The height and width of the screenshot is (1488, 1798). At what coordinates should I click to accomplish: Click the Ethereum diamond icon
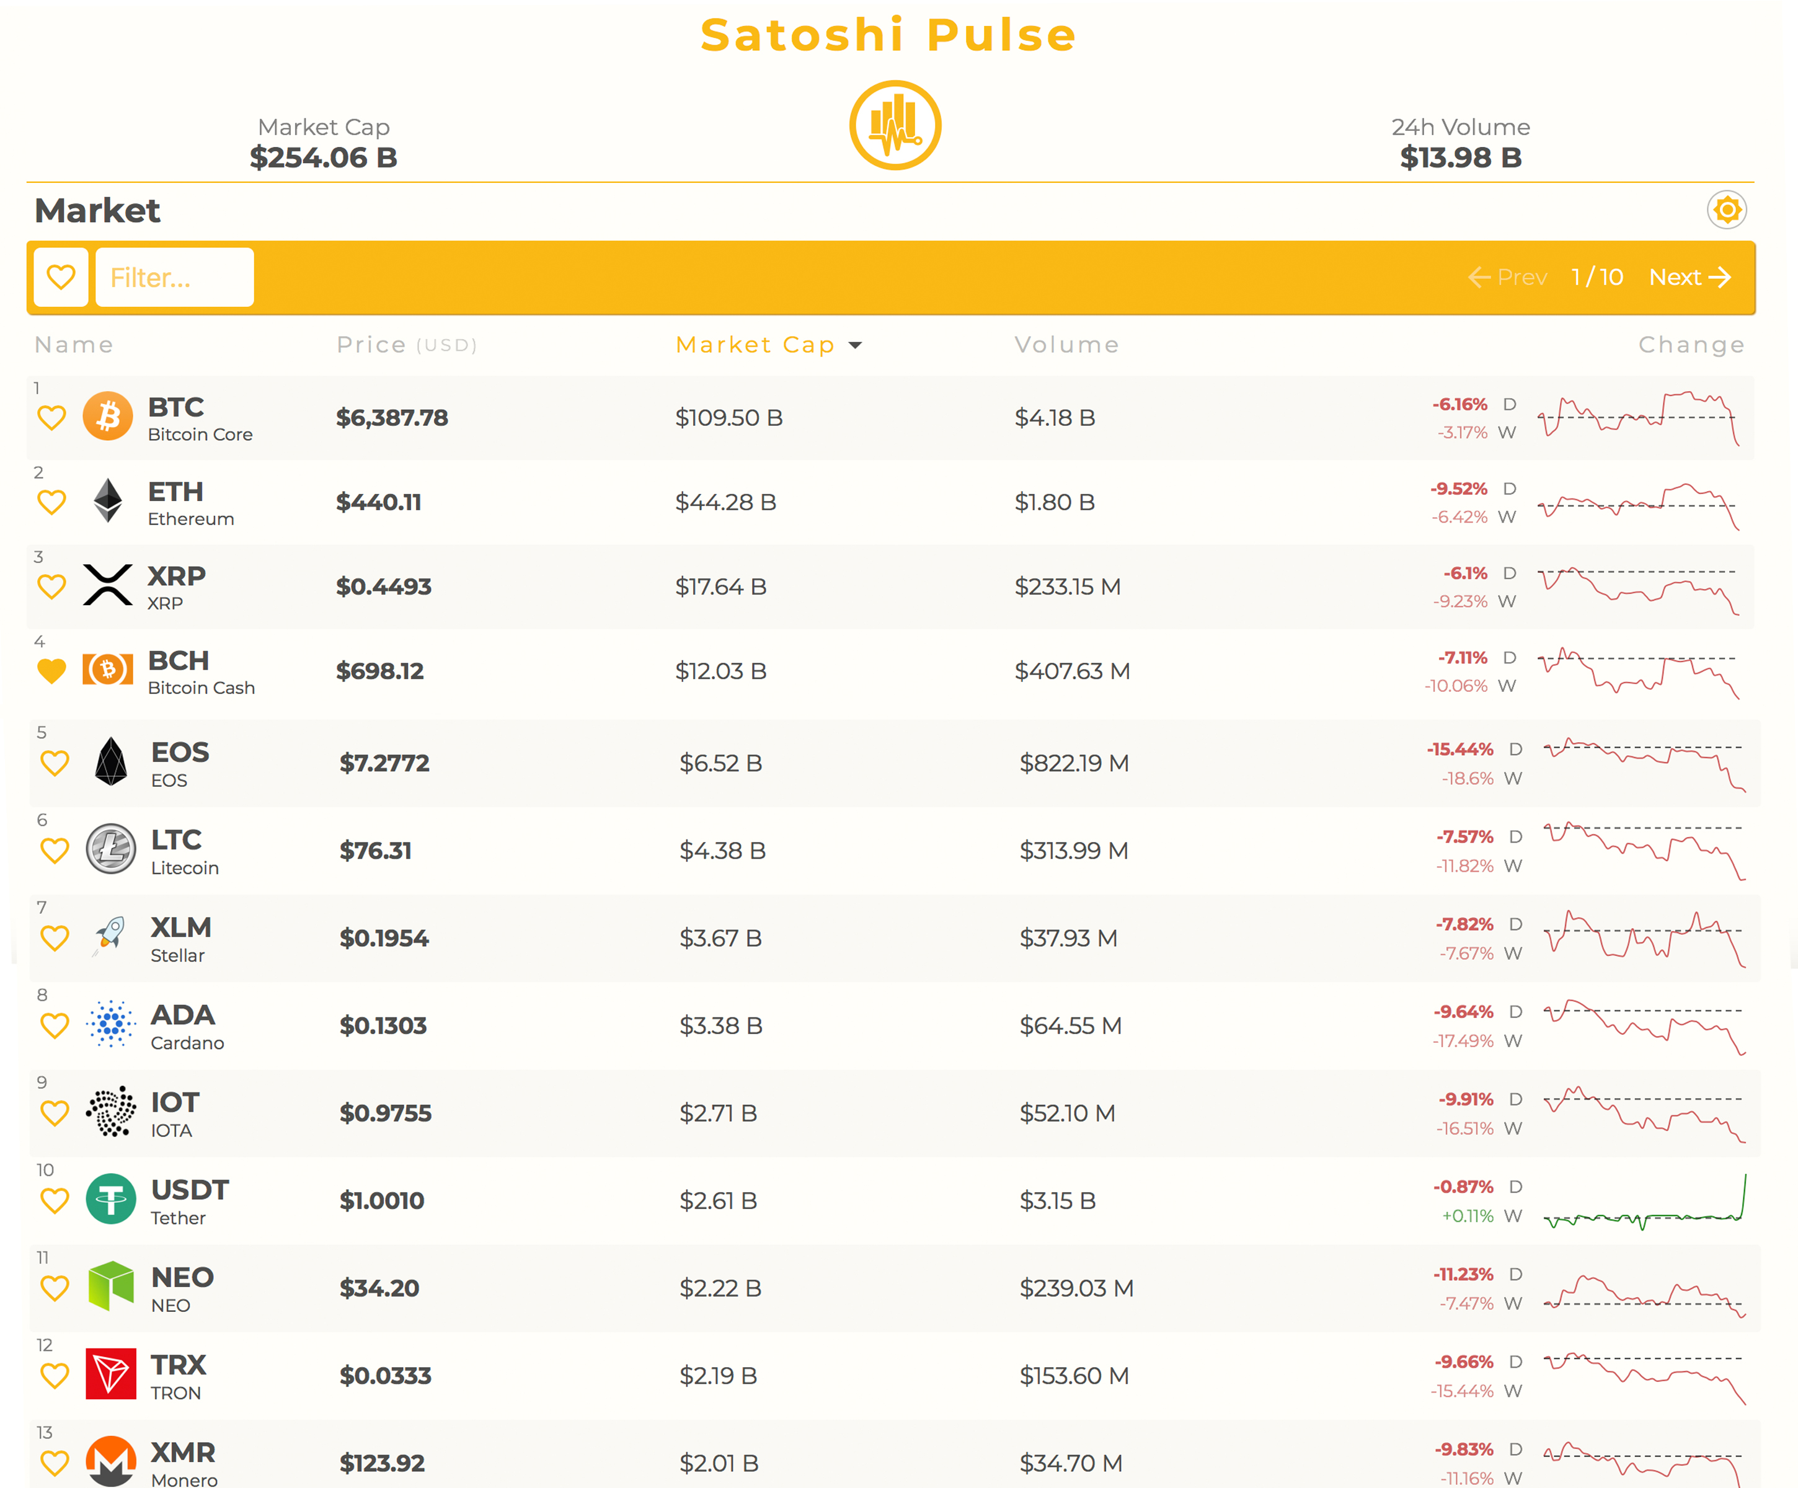(108, 500)
